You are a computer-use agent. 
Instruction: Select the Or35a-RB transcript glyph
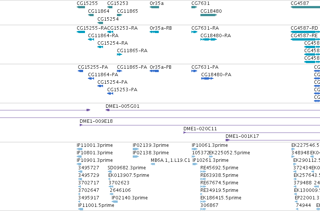(154, 32)
